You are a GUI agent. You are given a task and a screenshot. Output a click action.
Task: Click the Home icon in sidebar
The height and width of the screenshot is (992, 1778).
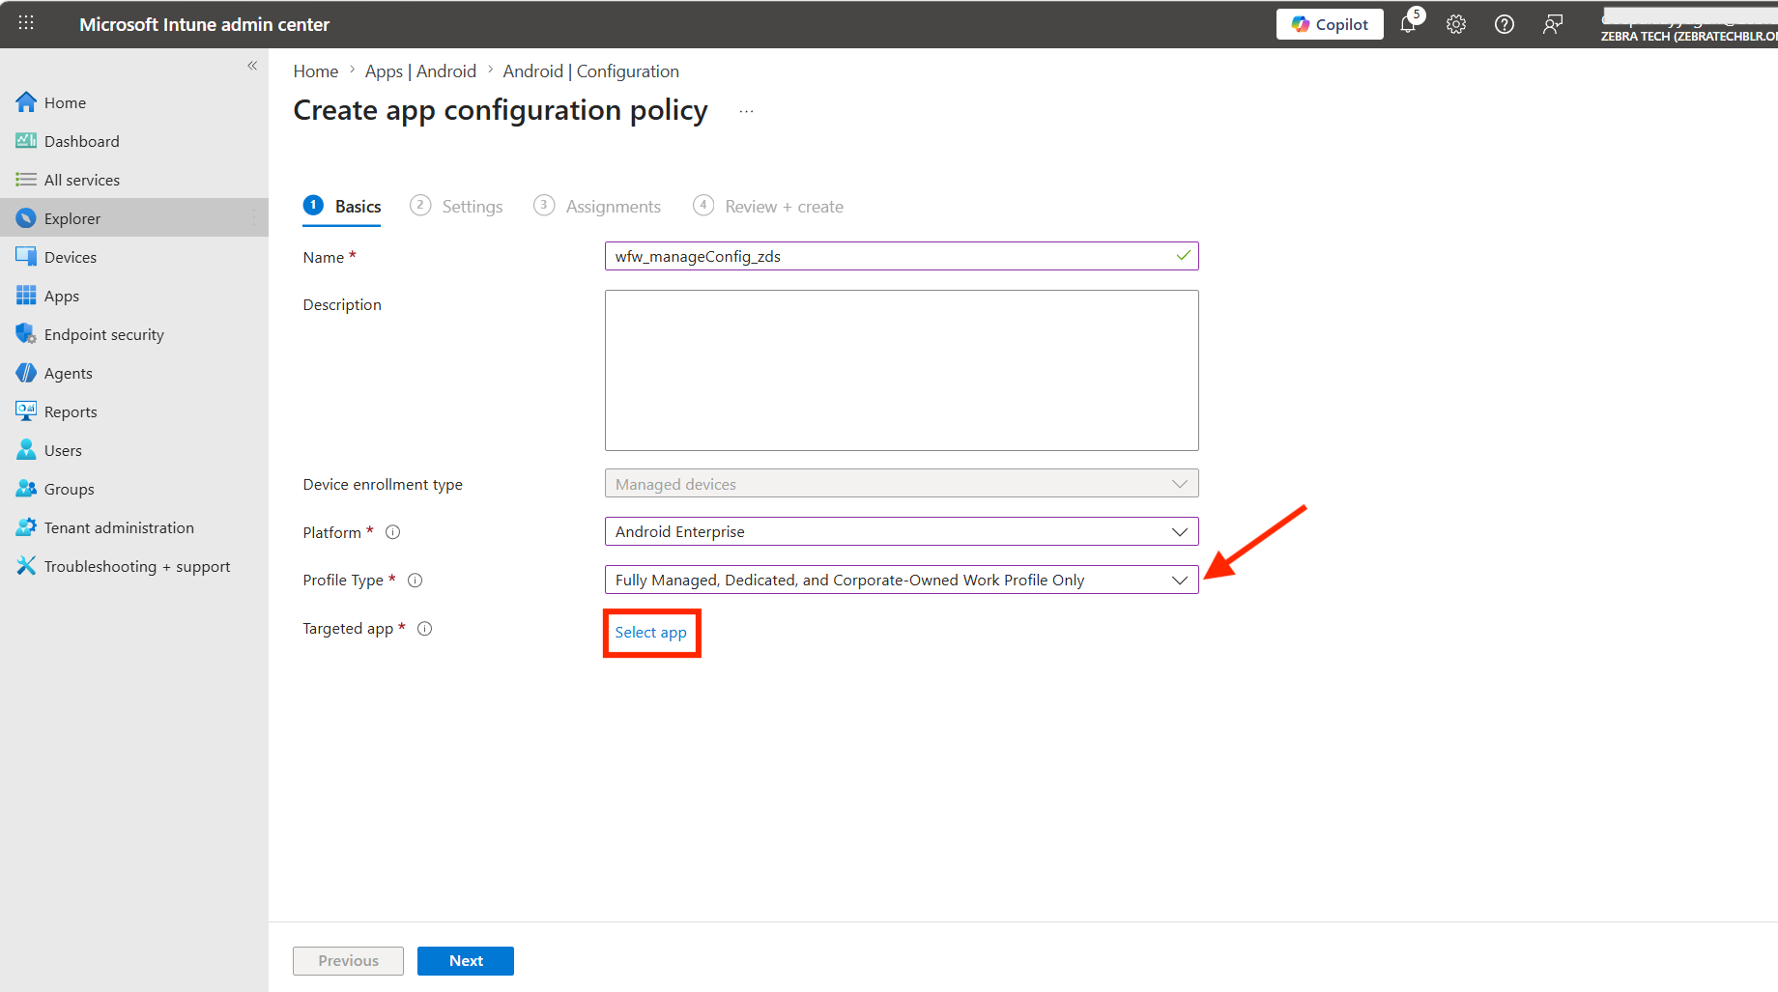point(26,102)
